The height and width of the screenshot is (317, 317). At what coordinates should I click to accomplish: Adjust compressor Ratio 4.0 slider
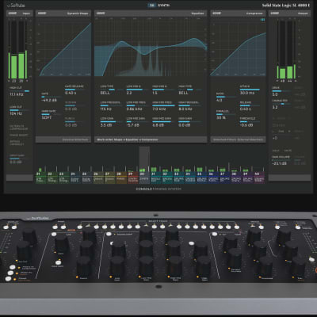click(x=225, y=97)
